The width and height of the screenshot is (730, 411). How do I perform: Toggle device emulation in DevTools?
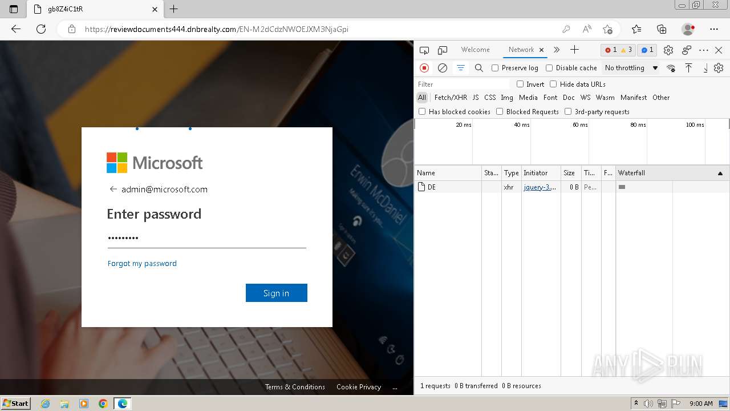click(x=443, y=50)
